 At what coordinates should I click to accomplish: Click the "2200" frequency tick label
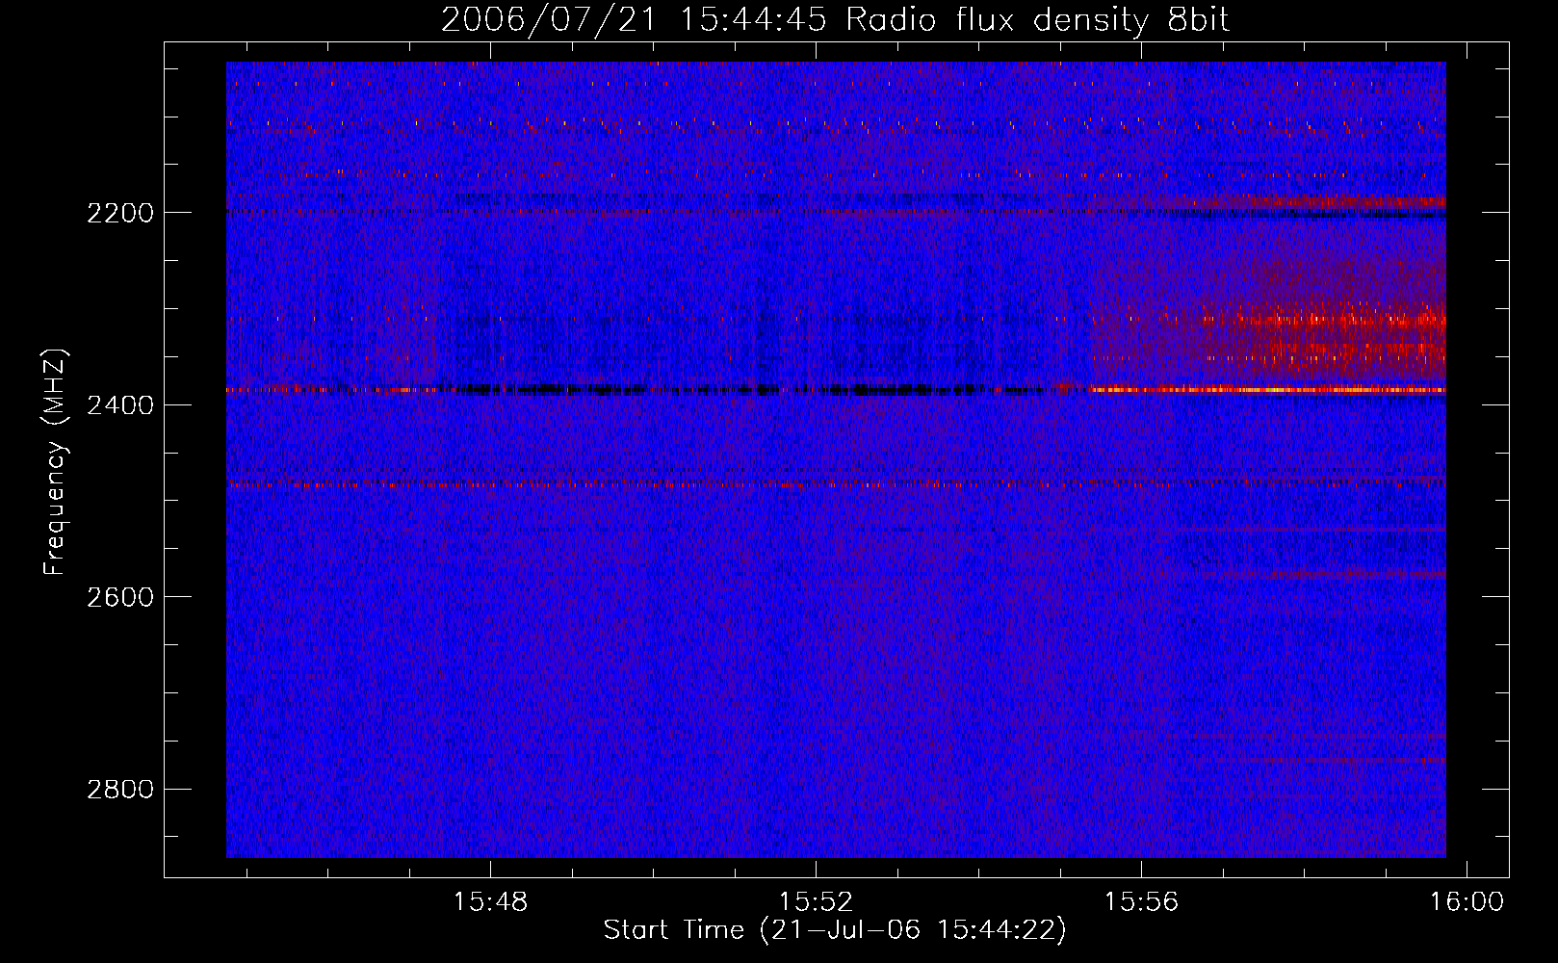120,213
